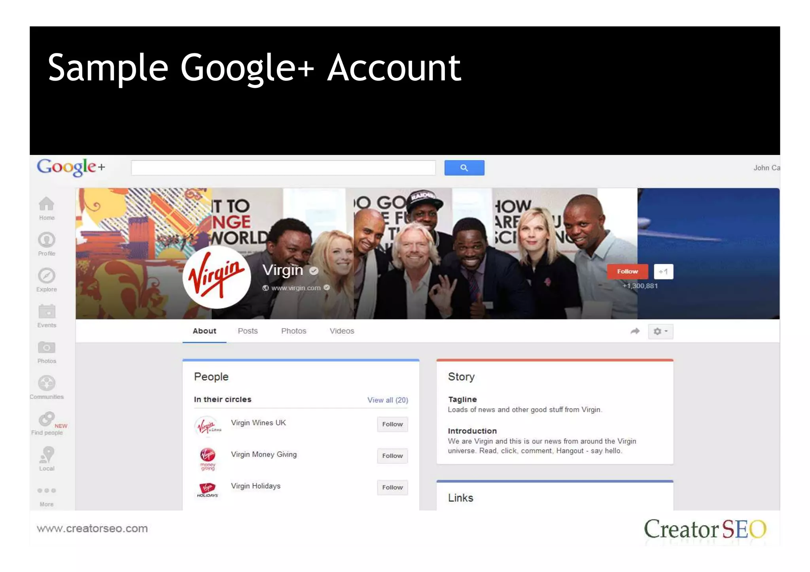Open the Profile sidebar icon

click(47, 240)
